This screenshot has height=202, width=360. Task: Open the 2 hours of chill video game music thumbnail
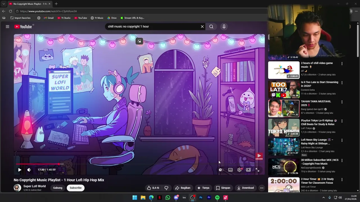pos(284,70)
